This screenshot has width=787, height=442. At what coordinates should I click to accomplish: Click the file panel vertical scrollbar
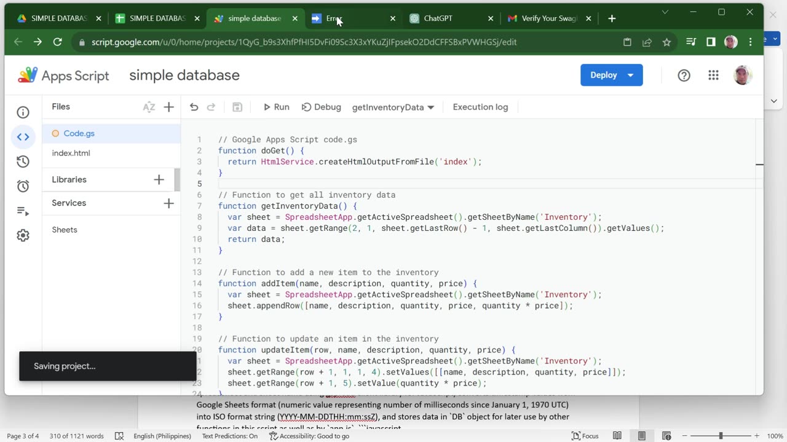[x=177, y=180]
